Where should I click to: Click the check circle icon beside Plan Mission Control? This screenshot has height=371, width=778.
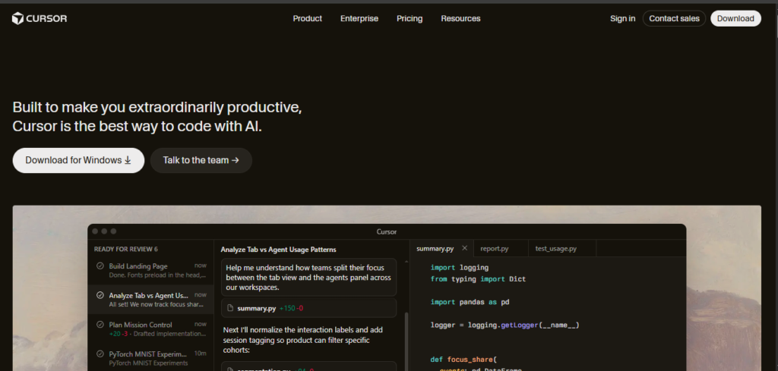100,325
